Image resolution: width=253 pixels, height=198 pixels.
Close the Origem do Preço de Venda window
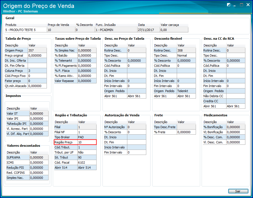click(x=248, y=5)
